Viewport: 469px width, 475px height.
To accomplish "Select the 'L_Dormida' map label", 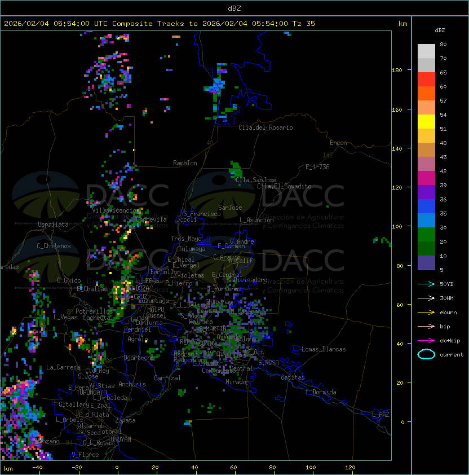I will tap(321, 392).
